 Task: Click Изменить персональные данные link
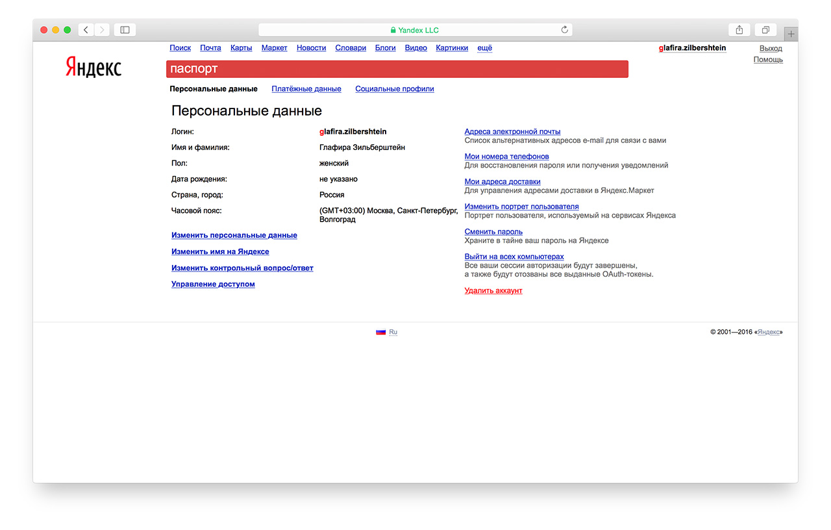234,235
